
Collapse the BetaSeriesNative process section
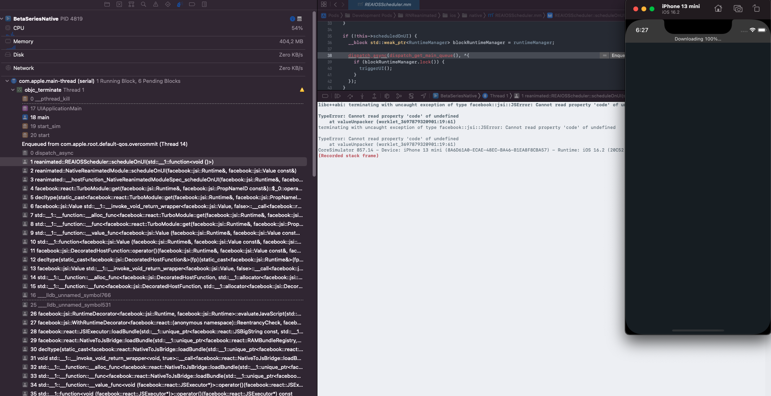3,19
